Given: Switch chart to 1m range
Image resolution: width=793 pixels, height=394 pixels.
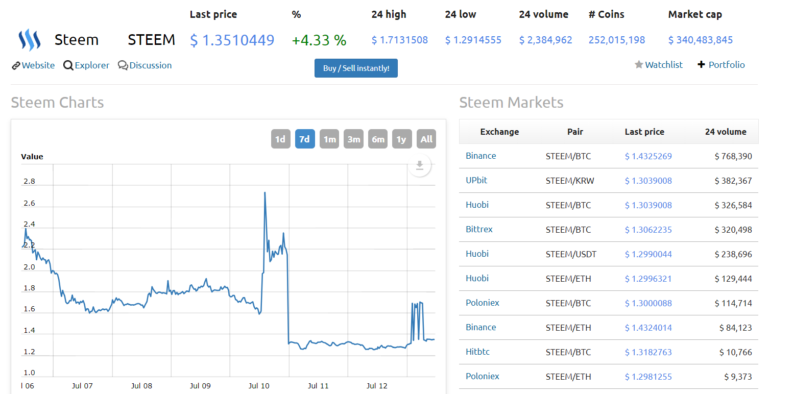Looking at the screenshot, I should (x=329, y=139).
